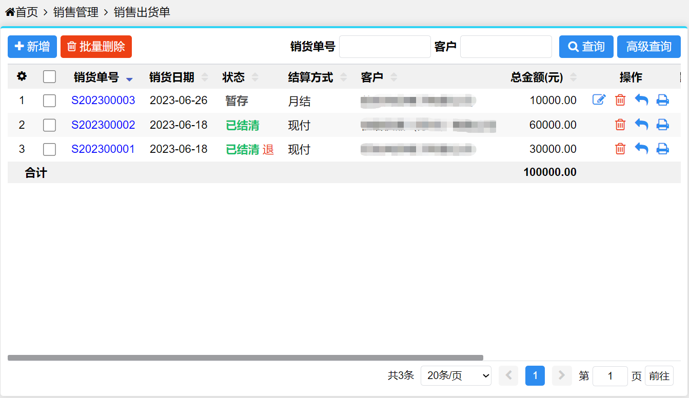Open 高级查询 advanced search

[x=649, y=47]
